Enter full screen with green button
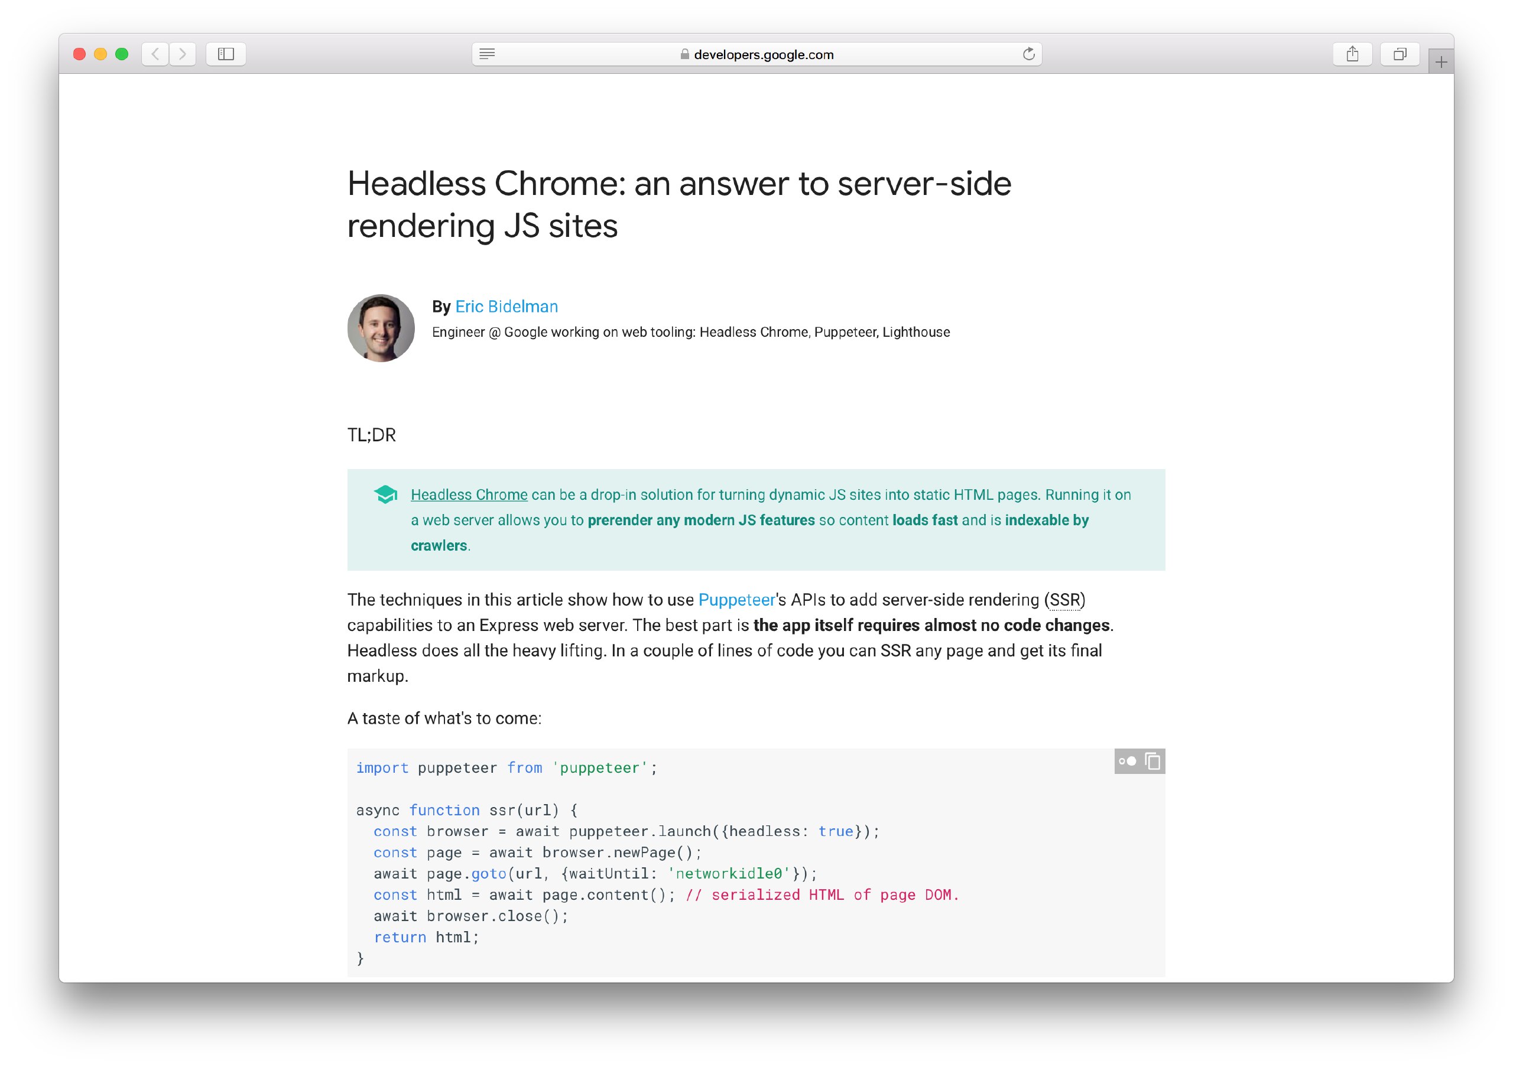1513x1067 pixels. coord(121,54)
